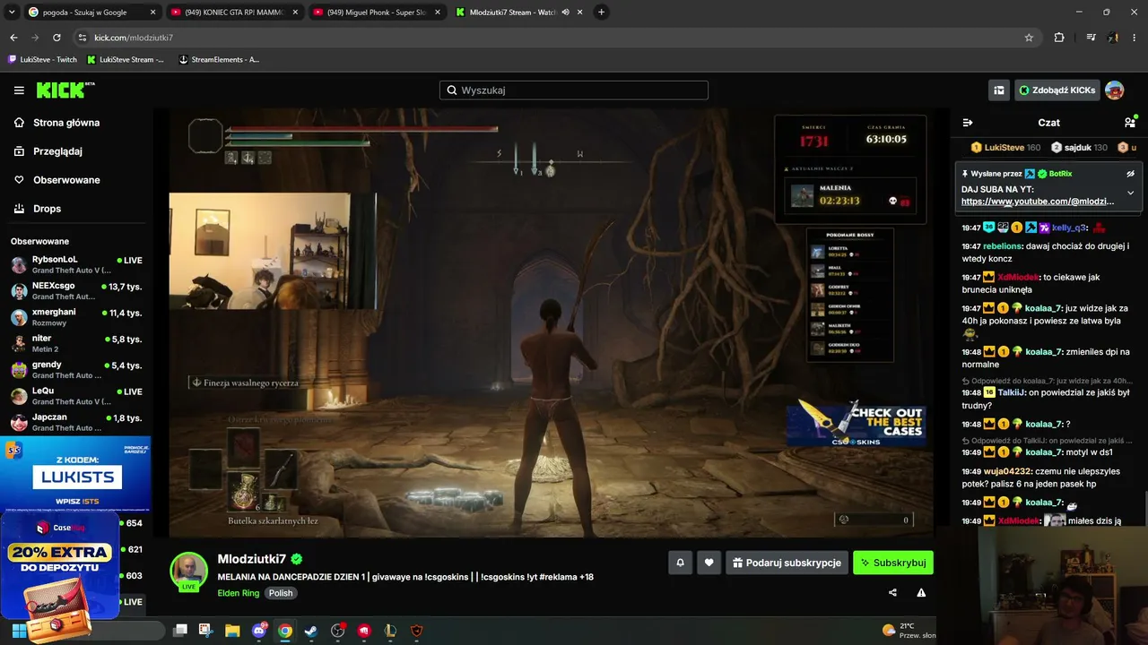
Task: Open the Chrome profile avatar
Action: [1113, 38]
